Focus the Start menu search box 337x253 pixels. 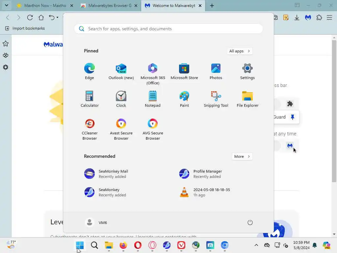(x=168, y=29)
